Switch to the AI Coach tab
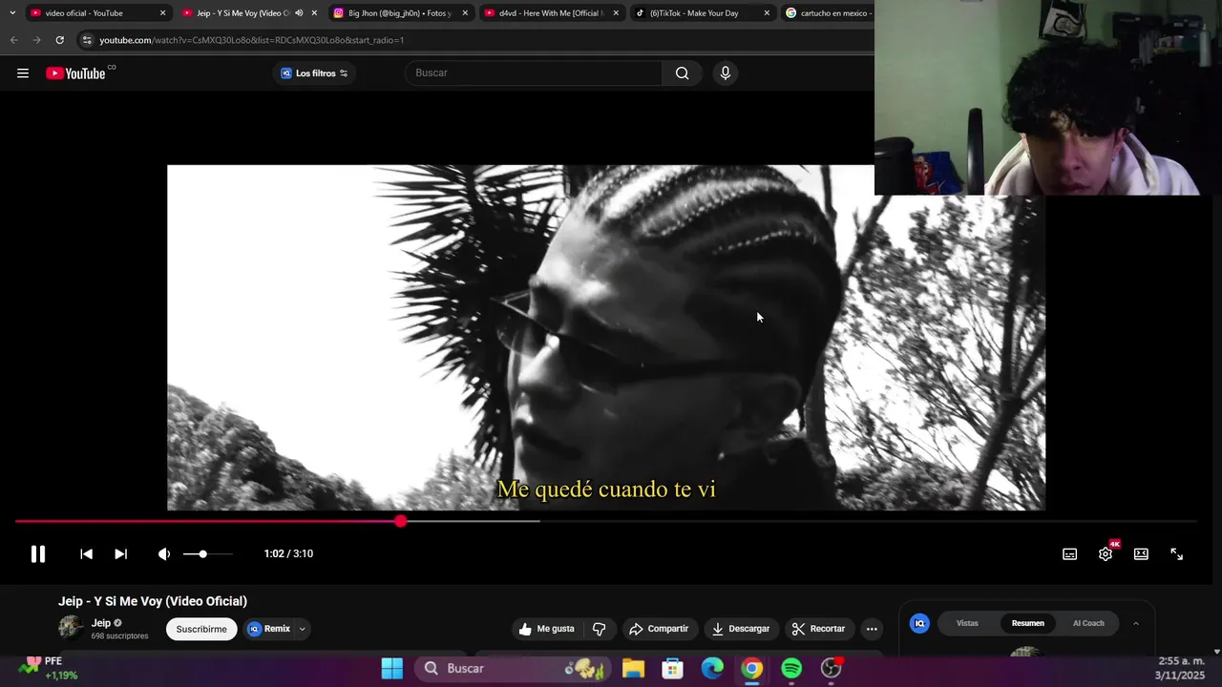1222x687 pixels. click(x=1088, y=623)
